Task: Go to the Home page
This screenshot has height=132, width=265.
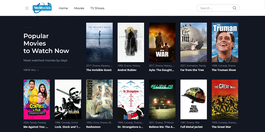Action: pyautogui.click(x=63, y=8)
